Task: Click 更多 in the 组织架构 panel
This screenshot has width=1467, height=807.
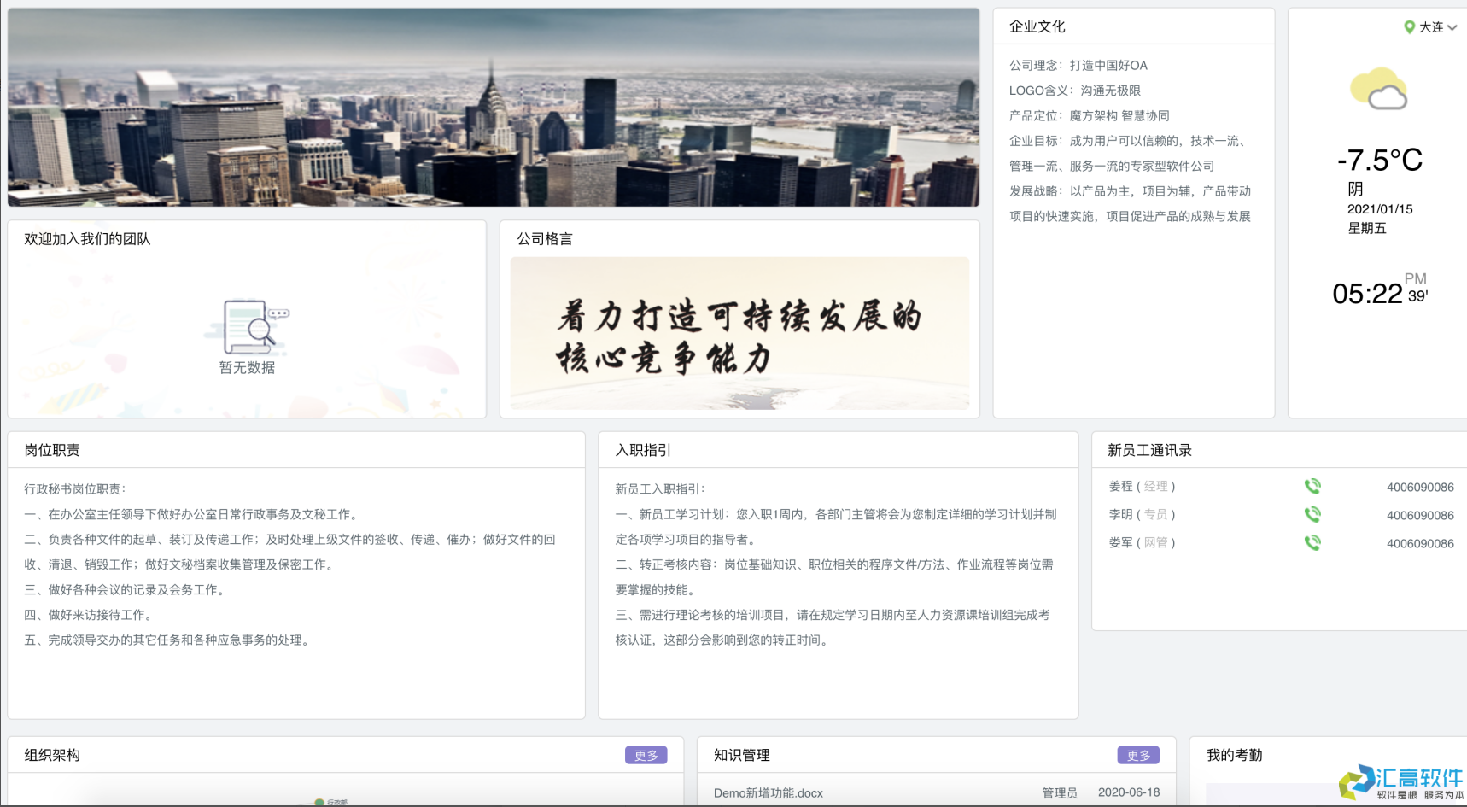Action: coord(646,755)
